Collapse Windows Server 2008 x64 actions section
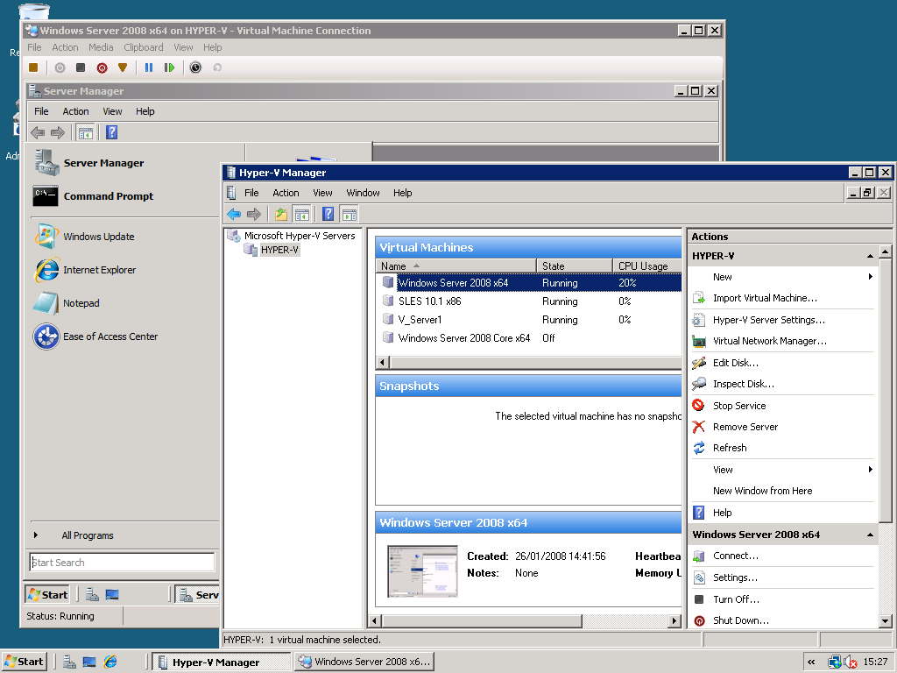Viewport: 897px width, 673px height. [x=870, y=535]
